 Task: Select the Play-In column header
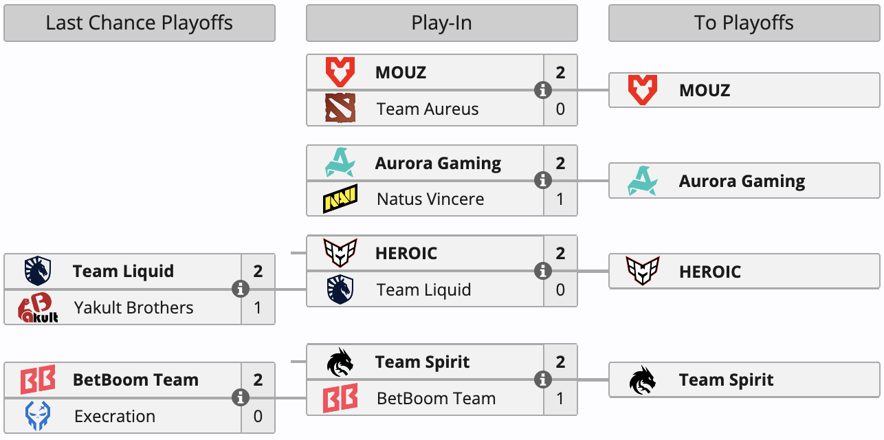pos(441,23)
